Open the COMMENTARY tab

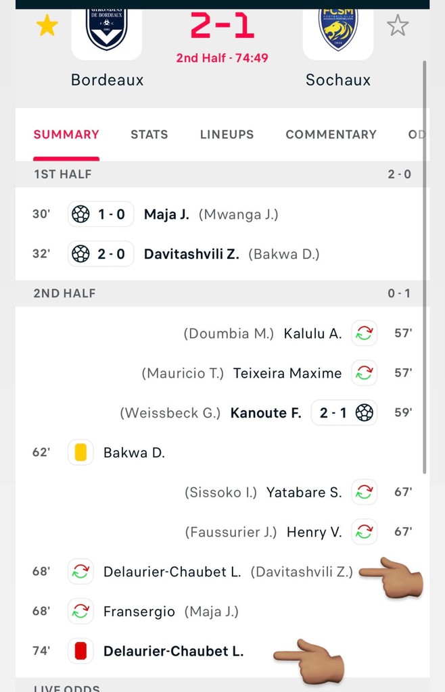(x=331, y=134)
